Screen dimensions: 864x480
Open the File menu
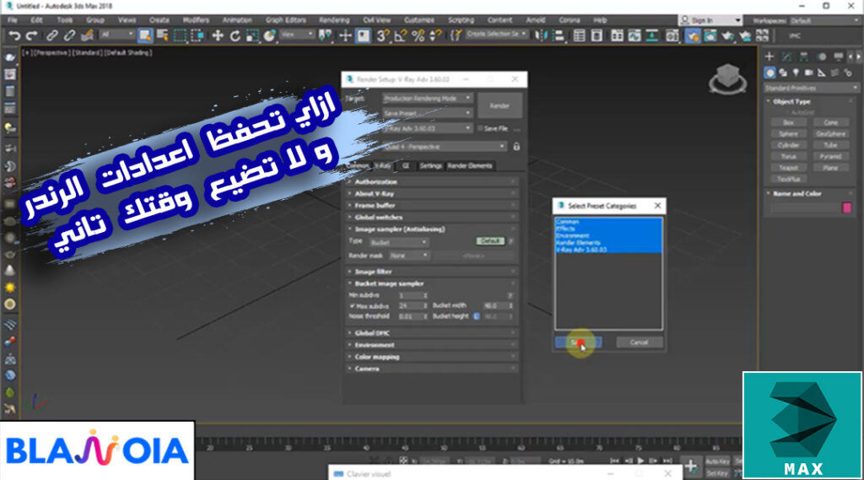[x=13, y=20]
